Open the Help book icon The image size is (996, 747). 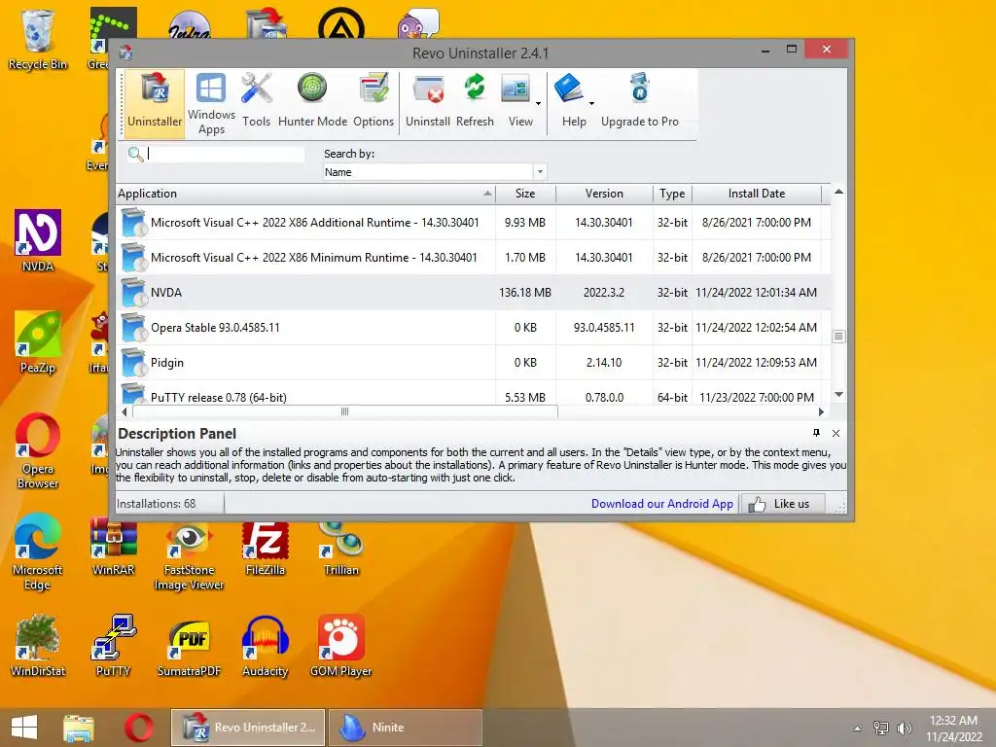(570, 100)
